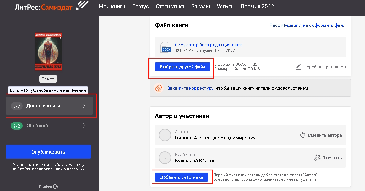Expand Данные книги chevron arrow

84,106
